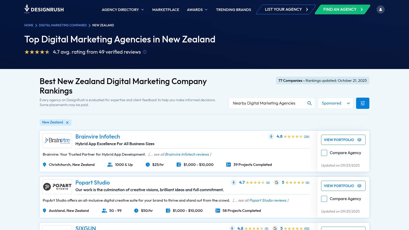
Task: Click DesignRush rating badge for Brainvire Infotech
Action: [x=271, y=136]
